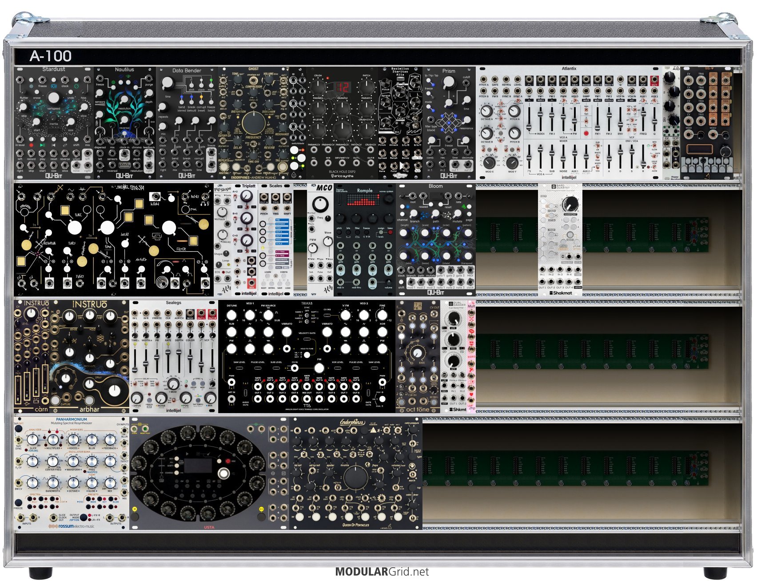The height and width of the screenshot is (581, 765).
Task: Click the Atlantix mixer NOISE slider
Action: 563,157
